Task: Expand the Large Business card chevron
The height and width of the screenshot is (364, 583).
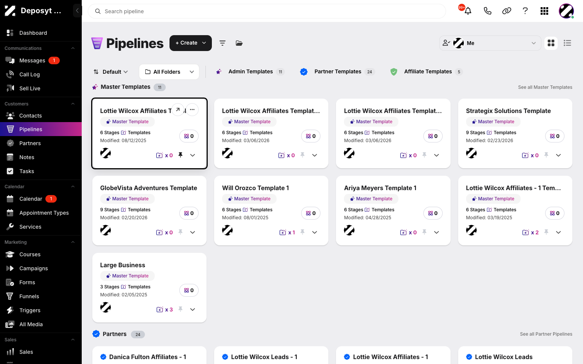Action: [x=193, y=309]
